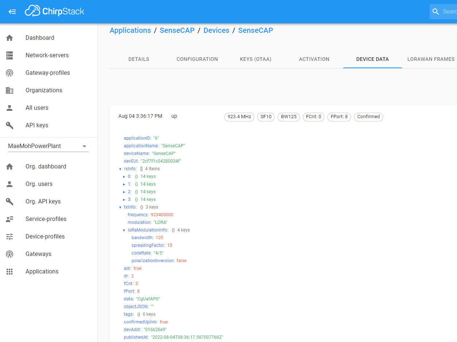This screenshot has height=342, width=457.
Task: Click the "up" event type label
Action: click(174, 116)
